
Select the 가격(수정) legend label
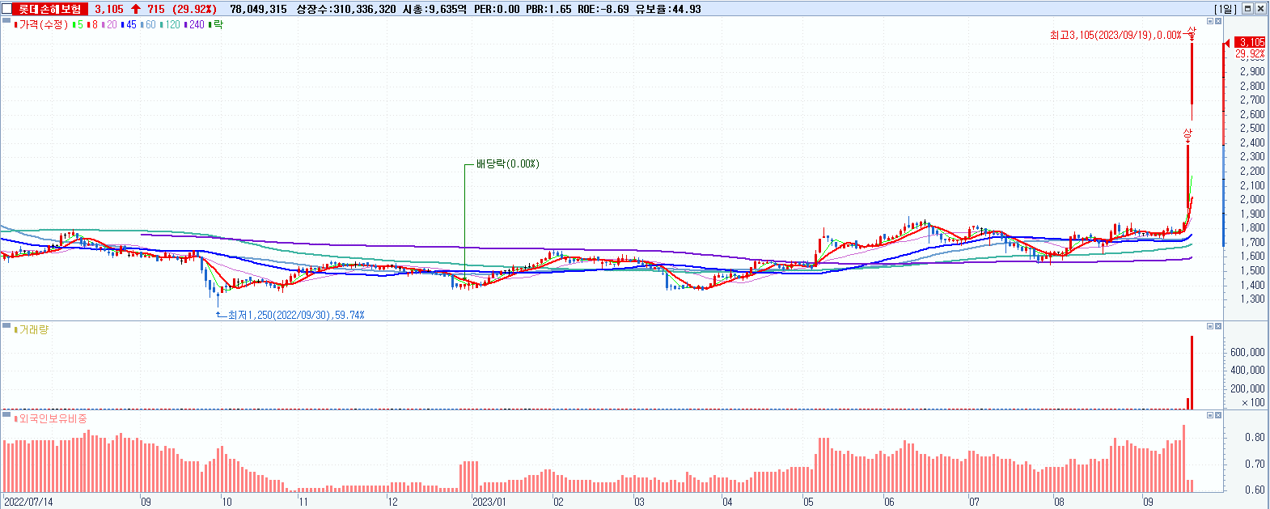click(43, 25)
